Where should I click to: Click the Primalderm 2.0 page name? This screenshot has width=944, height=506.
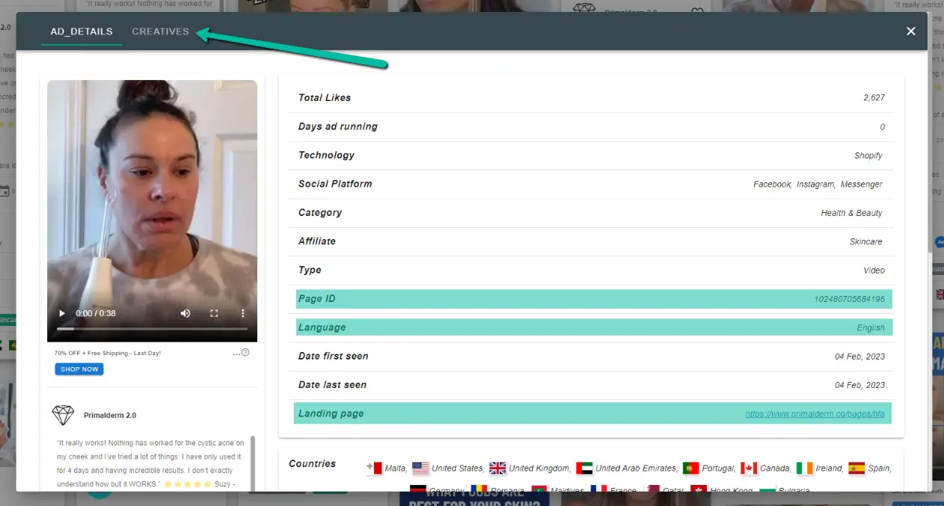tap(110, 416)
